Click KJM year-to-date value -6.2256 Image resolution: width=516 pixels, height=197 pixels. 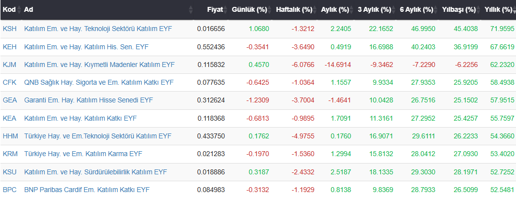pyautogui.click(x=466, y=65)
